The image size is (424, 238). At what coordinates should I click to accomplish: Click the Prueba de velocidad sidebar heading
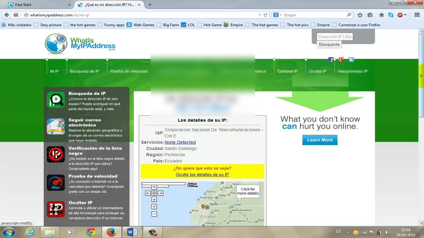point(93,176)
